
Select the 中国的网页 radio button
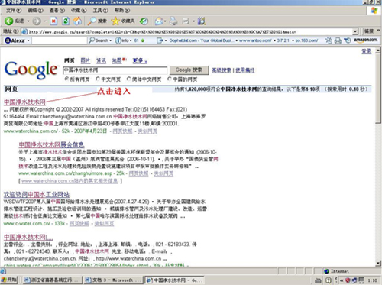pyautogui.click(x=170, y=79)
